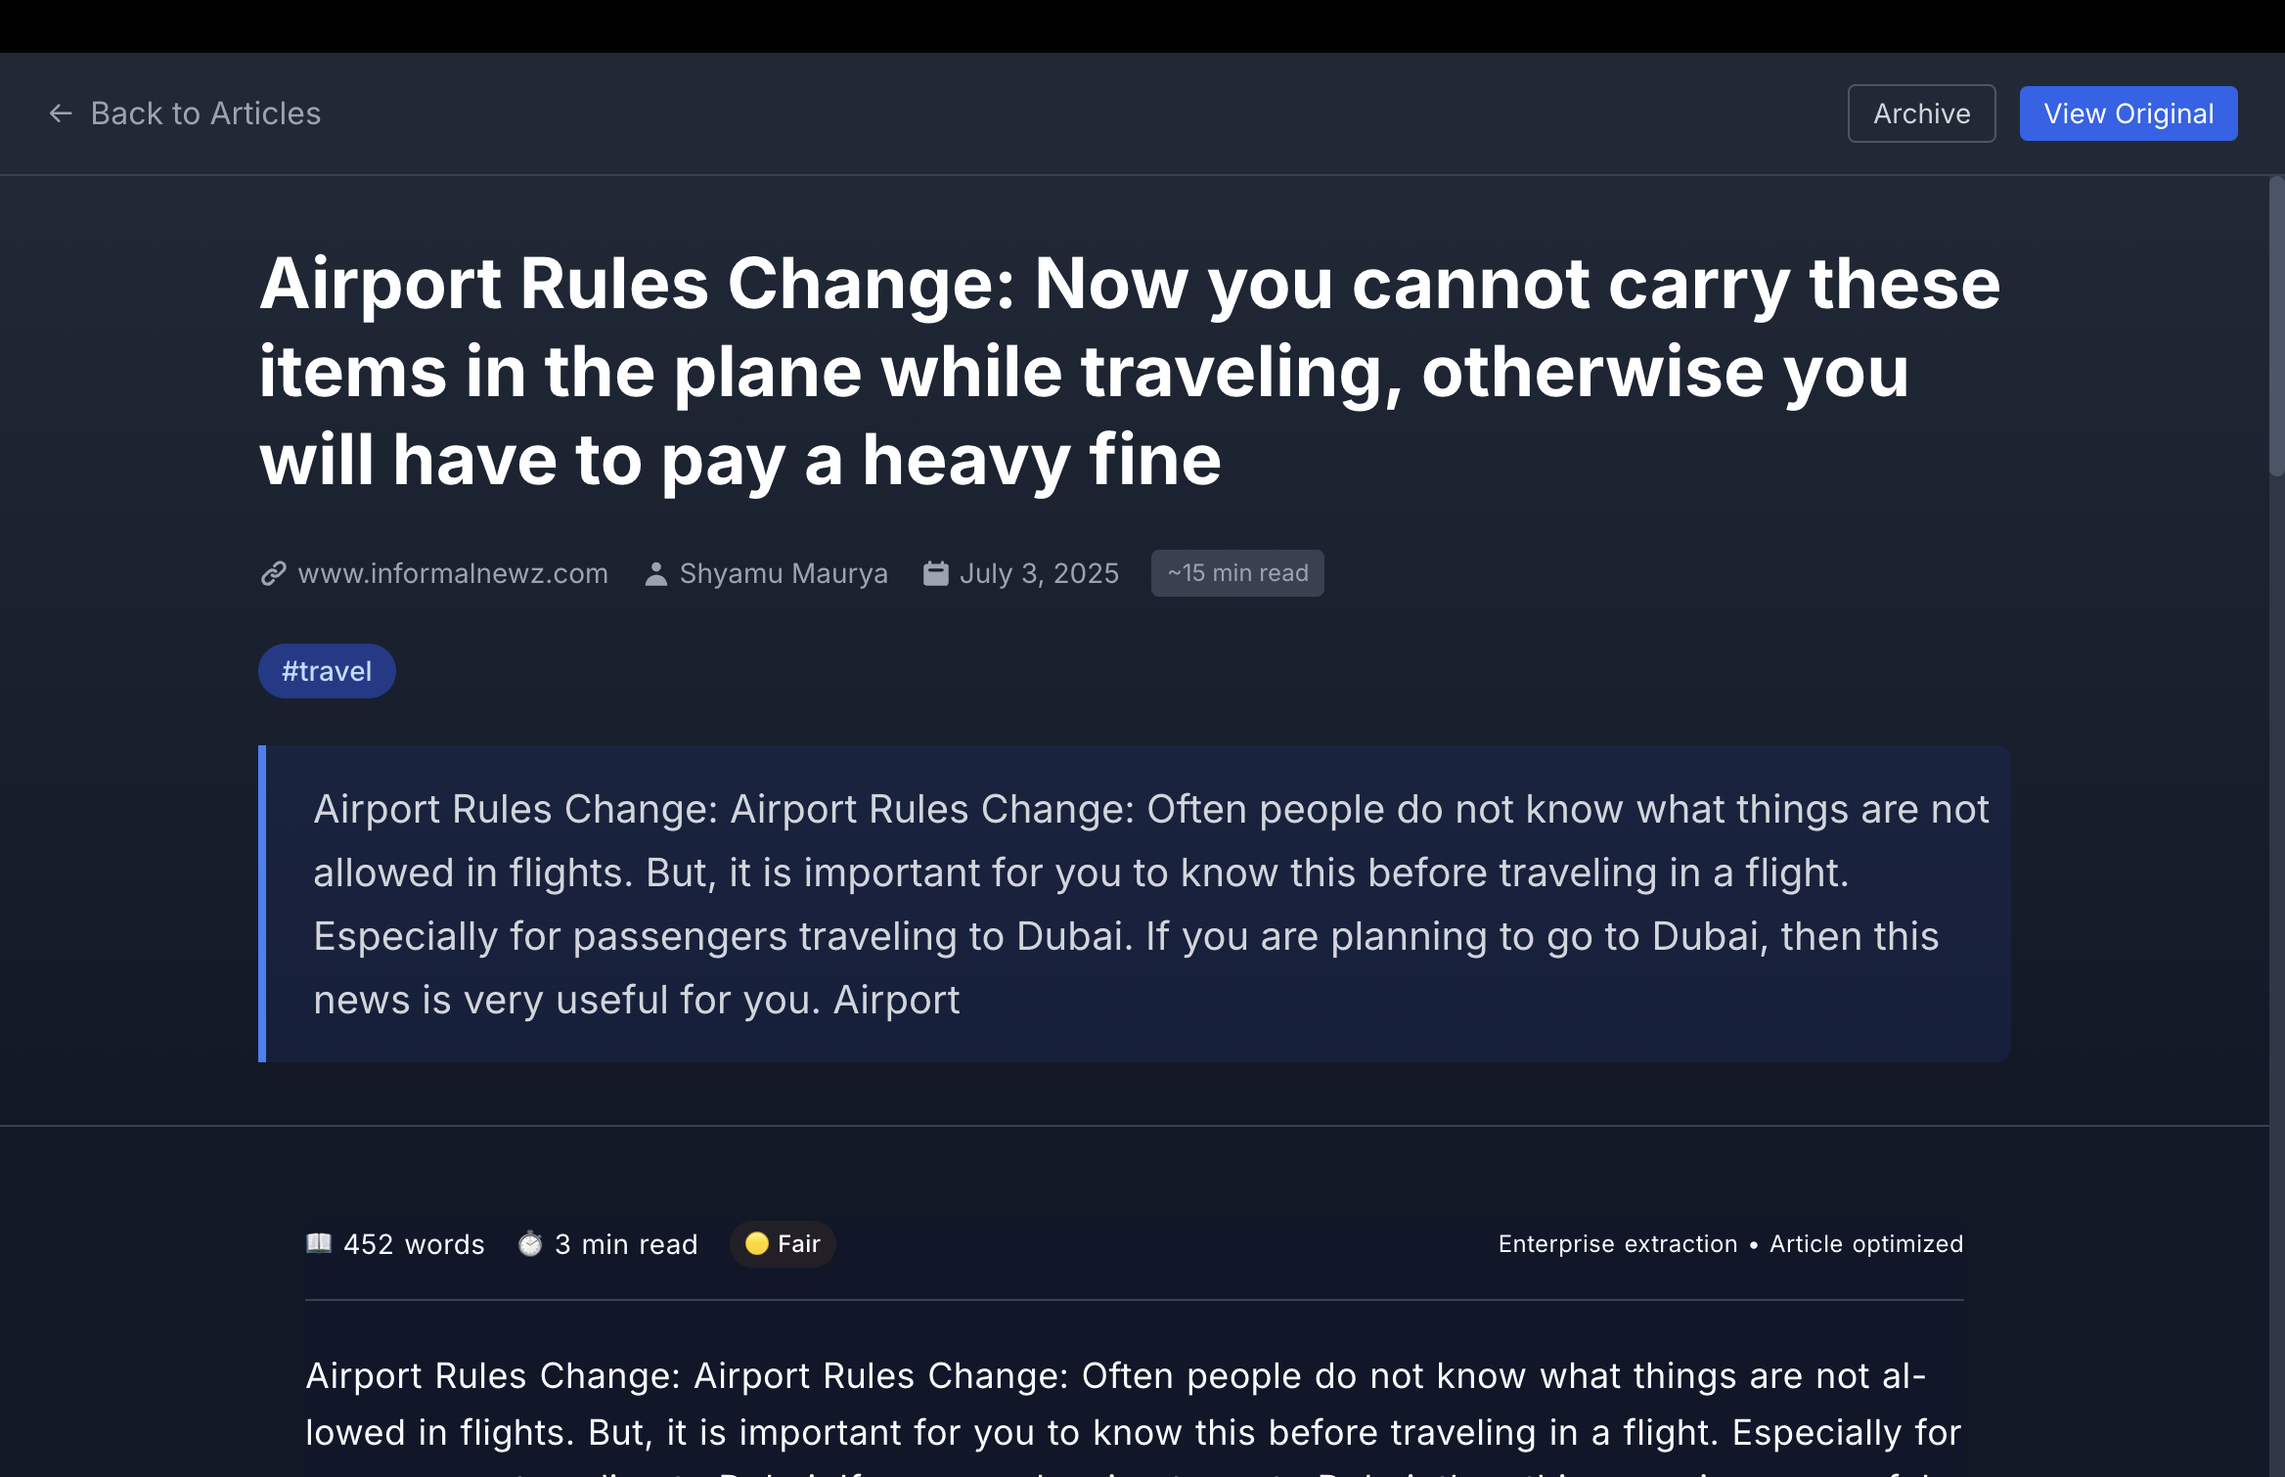Click the calendar date icon

[x=935, y=573]
